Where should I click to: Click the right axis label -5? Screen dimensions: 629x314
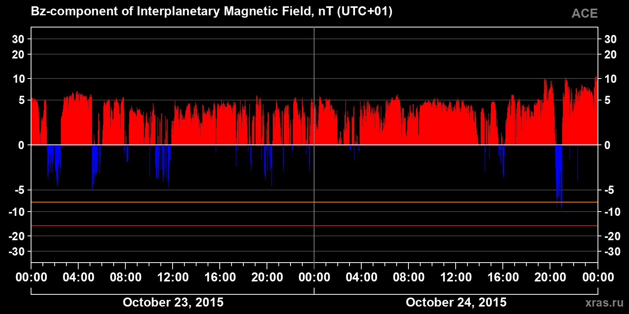[609, 190]
